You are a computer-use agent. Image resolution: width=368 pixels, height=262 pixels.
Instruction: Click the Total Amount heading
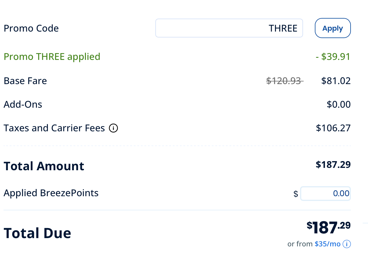44,166
